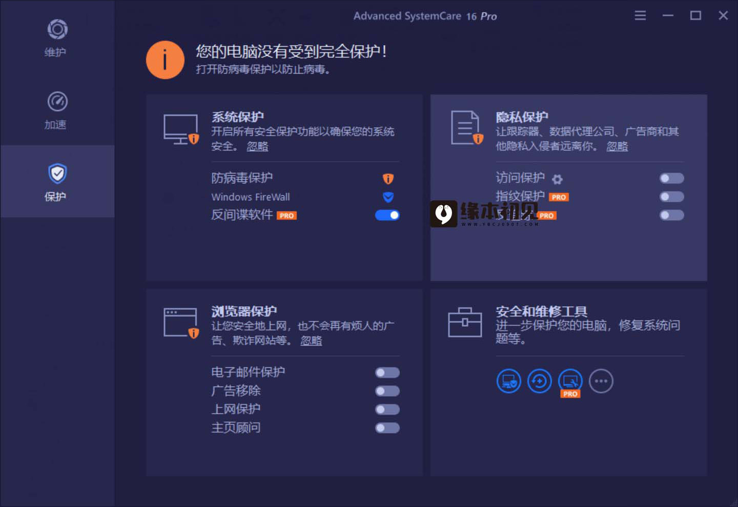738x507 pixels.
Task: Click the 防病毒保护 label
Action: point(242,178)
